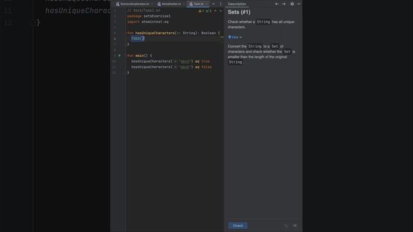Go to next task with right arrow

[284, 4]
